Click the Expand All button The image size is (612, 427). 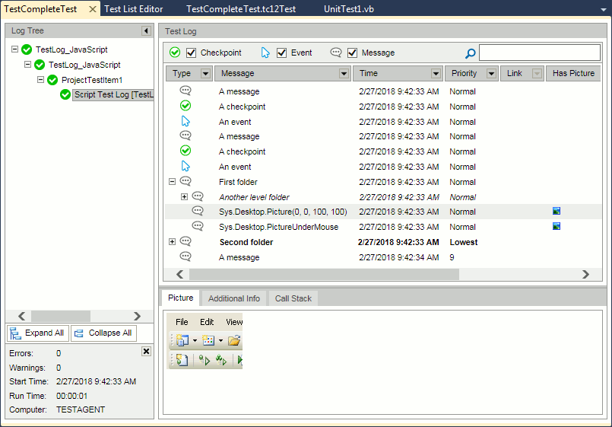point(37,333)
